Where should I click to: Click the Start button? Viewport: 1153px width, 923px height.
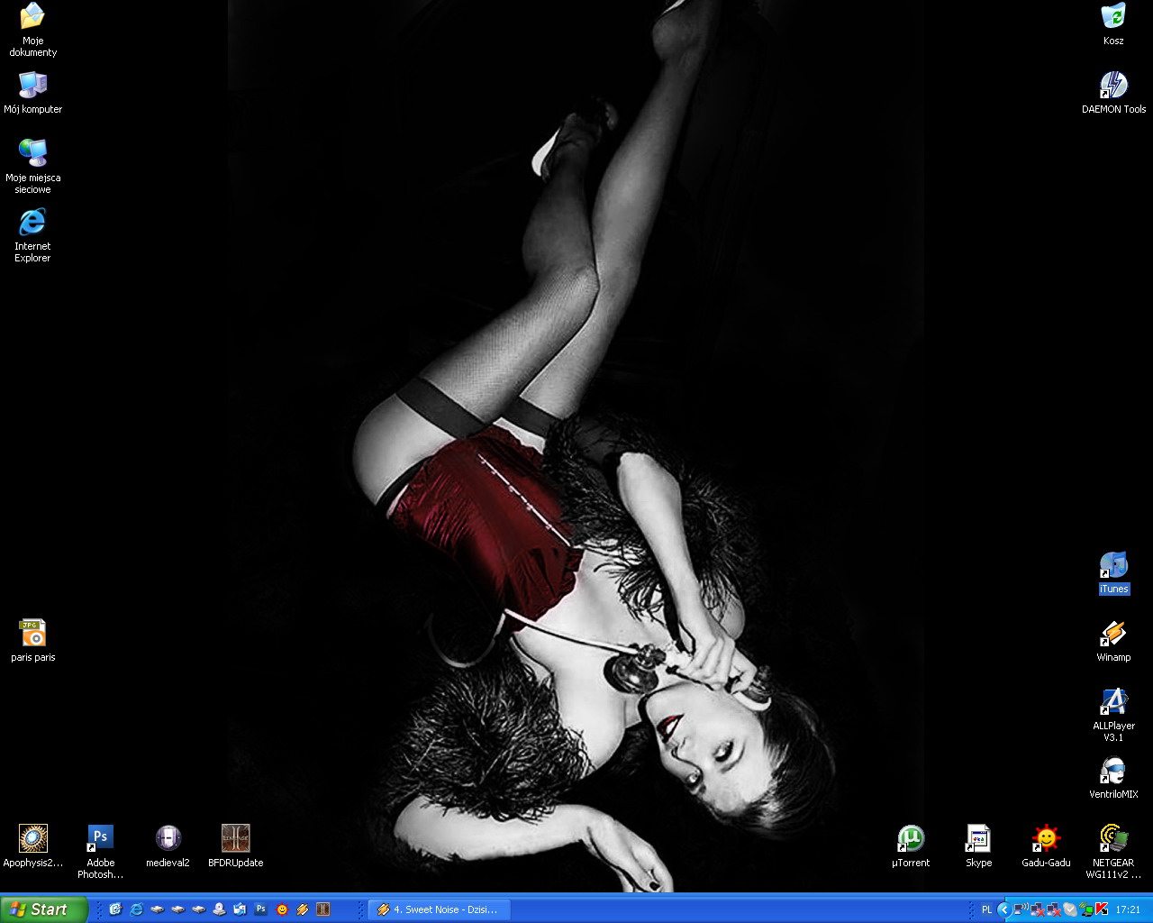pos(43,909)
